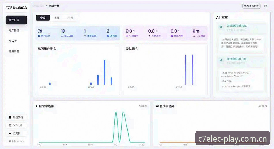Open the GITHUB link button
The width and height of the screenshot is (274, 149).
click(x=16, y=125)
